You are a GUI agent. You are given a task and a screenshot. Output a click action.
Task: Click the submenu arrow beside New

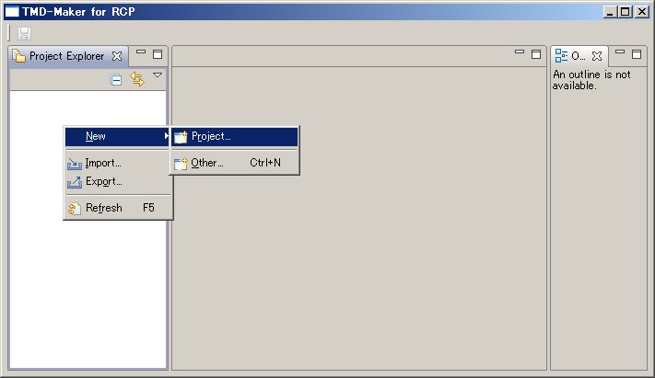pyautogui.click(x=166, y=136)
